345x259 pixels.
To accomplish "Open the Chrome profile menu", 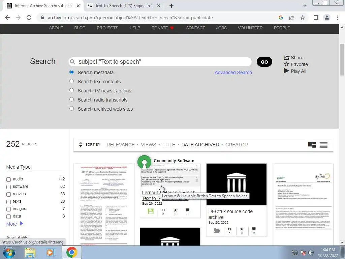I will [x=327, y=18].
